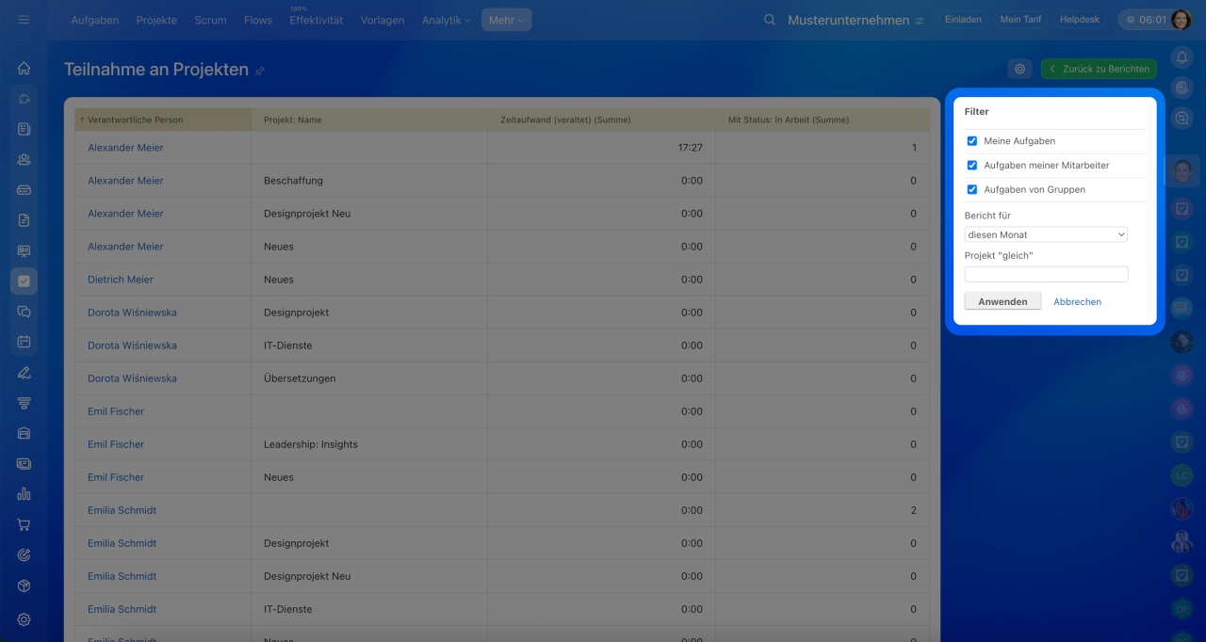
Task: Click the Anwenden filter button
Action: (x=1002, y=301)
